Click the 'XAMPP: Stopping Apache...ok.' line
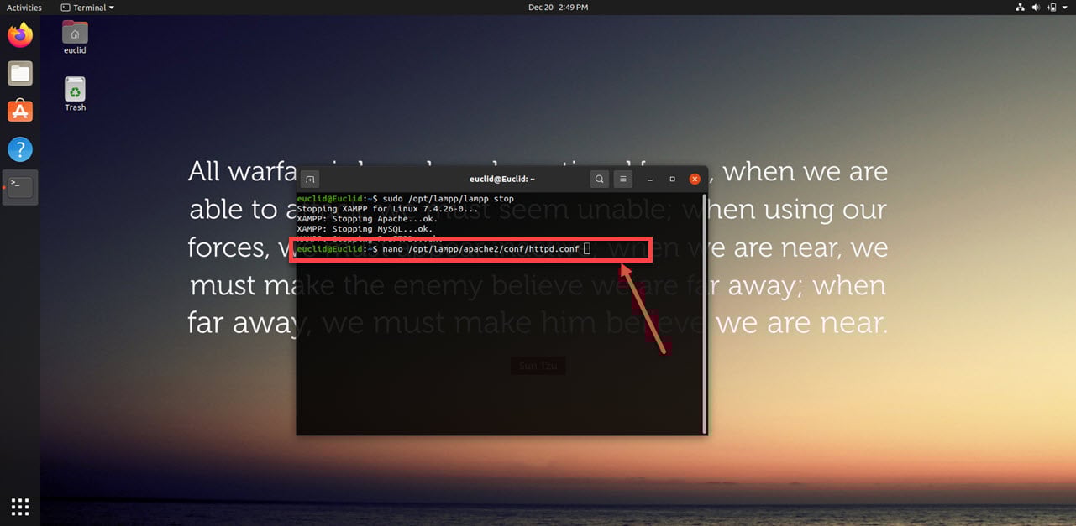 click(367, 219)
